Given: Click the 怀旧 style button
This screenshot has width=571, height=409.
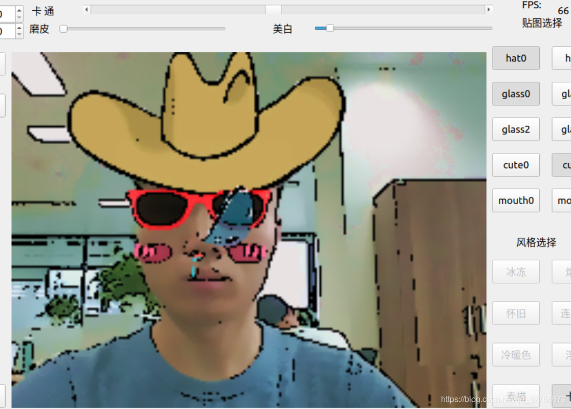Looking at the screenshot, I should (x=516, y=313).
